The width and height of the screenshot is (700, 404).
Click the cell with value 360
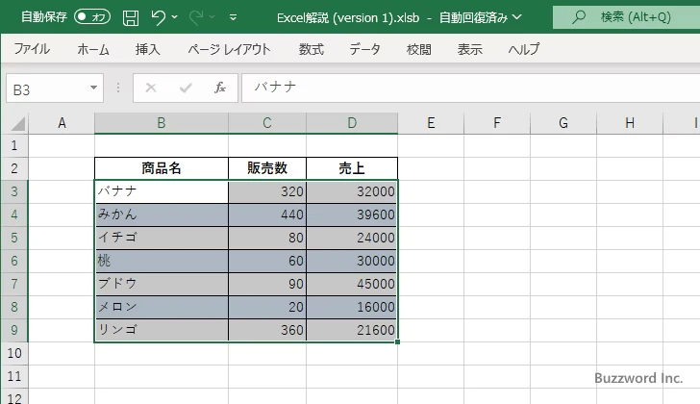click(x=267, y=330)
